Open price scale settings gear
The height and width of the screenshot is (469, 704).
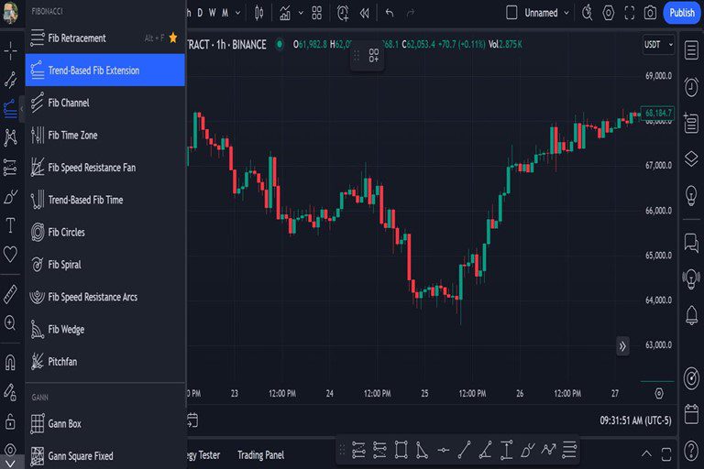659,394
